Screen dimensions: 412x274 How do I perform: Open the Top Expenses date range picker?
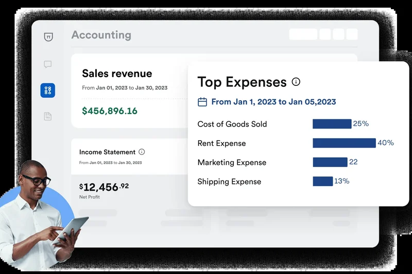273,102
